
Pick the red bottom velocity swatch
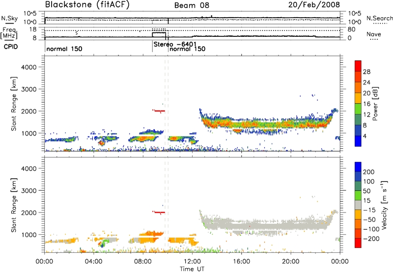click(x=358, y=243)
